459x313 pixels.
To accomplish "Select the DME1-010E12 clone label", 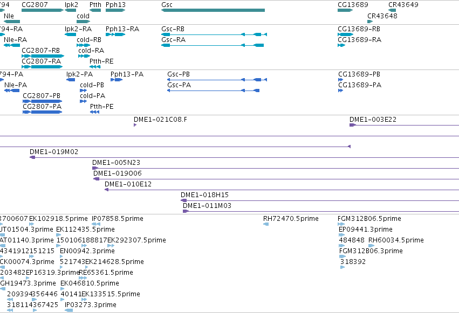I will [x=128, y=184].
